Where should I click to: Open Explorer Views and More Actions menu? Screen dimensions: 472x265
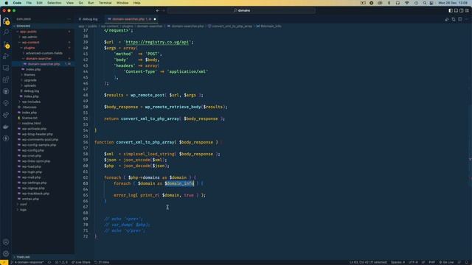(69, 19)
